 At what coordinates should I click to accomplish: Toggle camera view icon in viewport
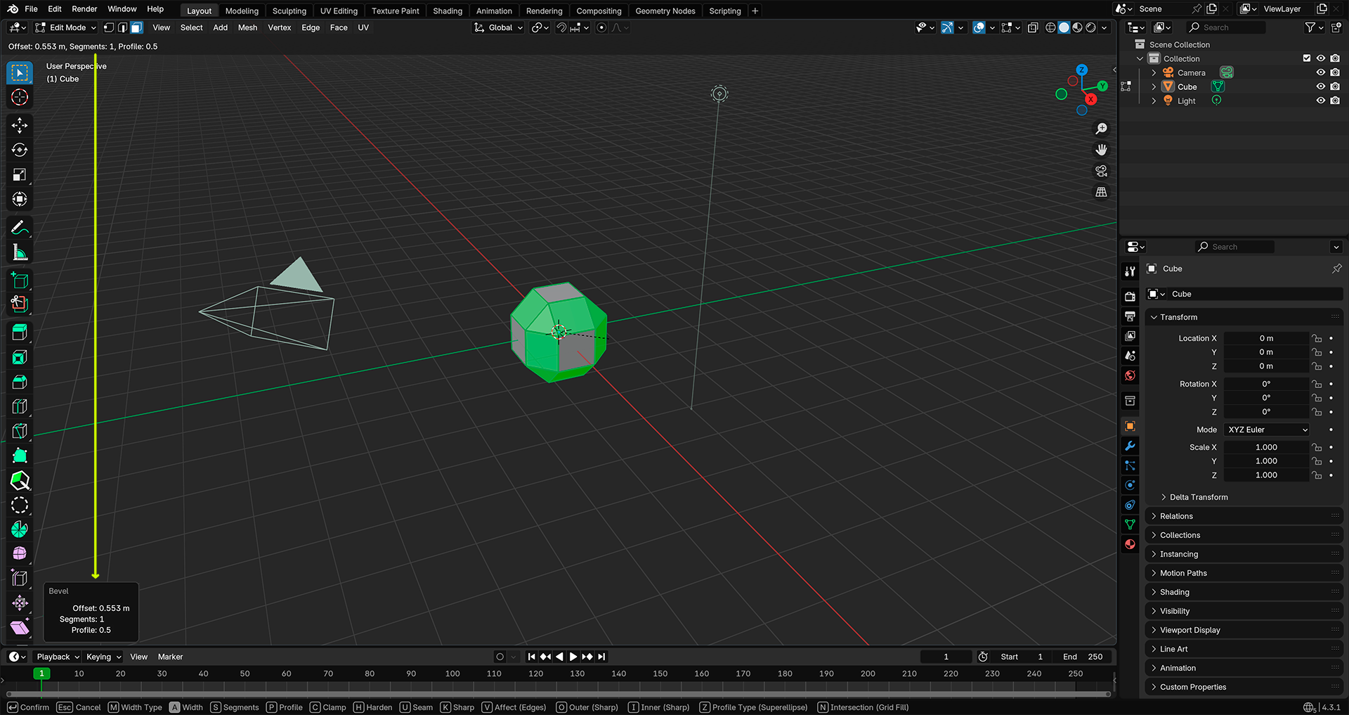[1101, 171]
